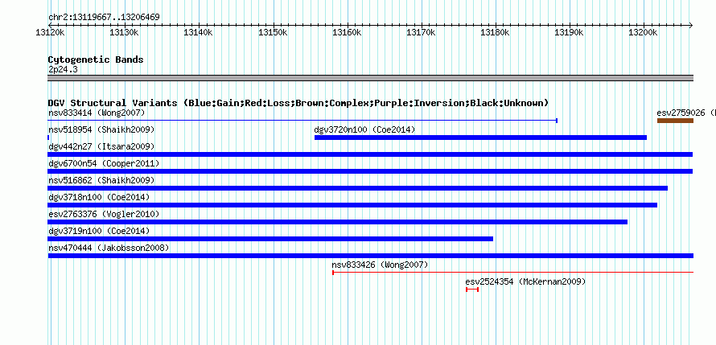This screenshot has height=345, width=716.
Task: Click the 13130k ruler tick label
Action: coord(124,32)
